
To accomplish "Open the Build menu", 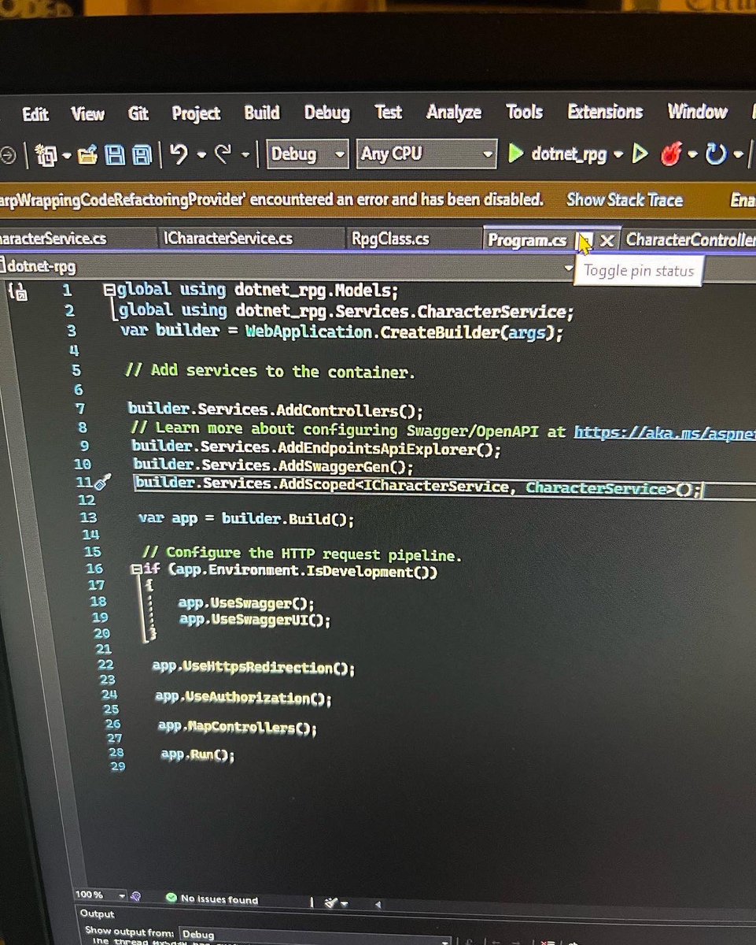I will (262, 113).
